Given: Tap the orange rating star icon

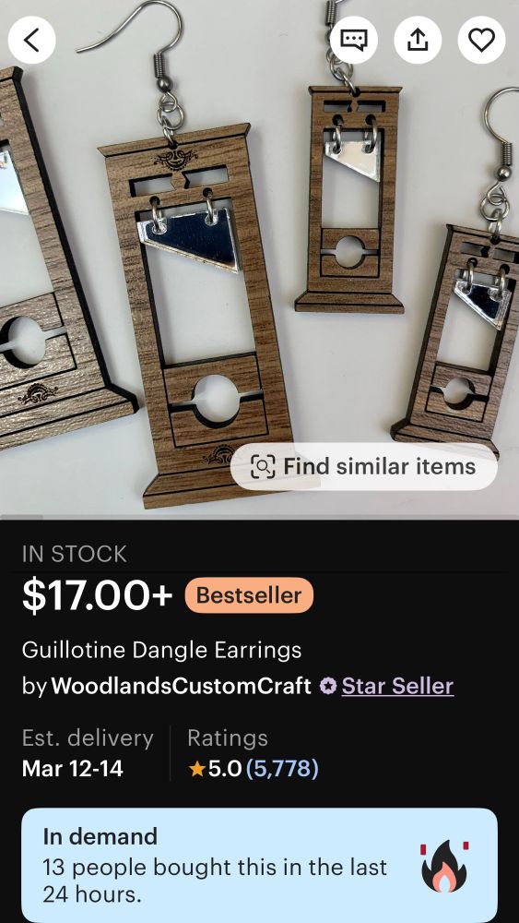Looking at the screenshot, I should point(197,769).
